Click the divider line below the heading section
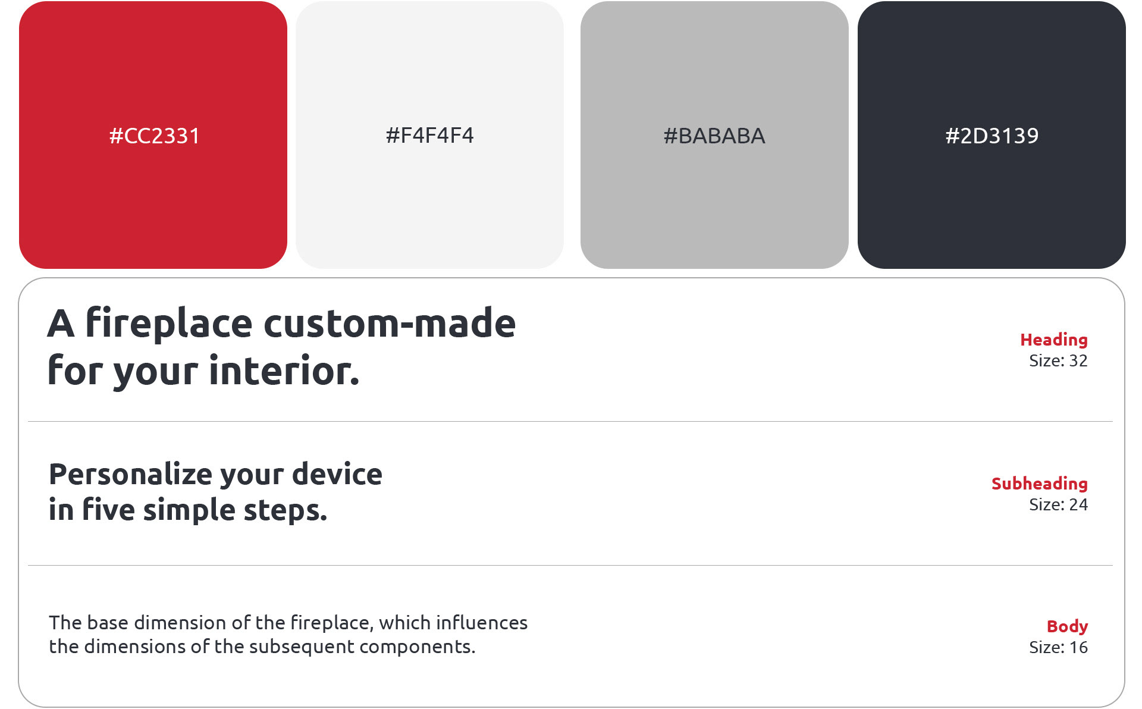The width and height of the screenshot is (1142, 709). [570, 421]
